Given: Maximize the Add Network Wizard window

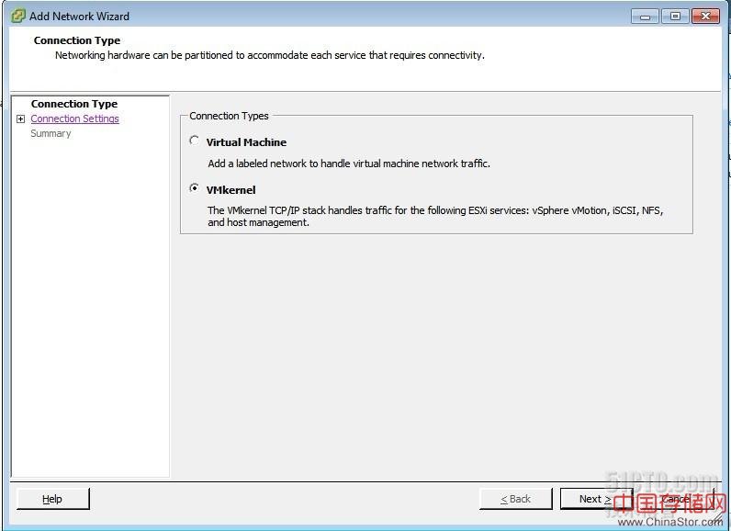Looking at the screenshot, I should pyautogui.click(x=675, y=17).
